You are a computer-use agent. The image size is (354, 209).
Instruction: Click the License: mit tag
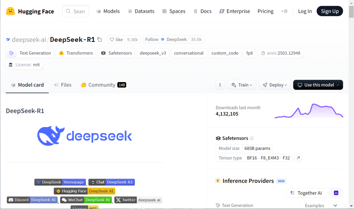pos(25,65)
